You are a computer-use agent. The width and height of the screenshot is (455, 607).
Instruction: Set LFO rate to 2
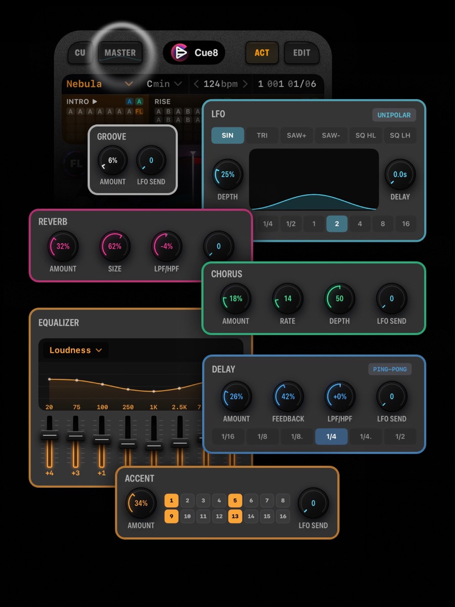(x=337, y=224)
